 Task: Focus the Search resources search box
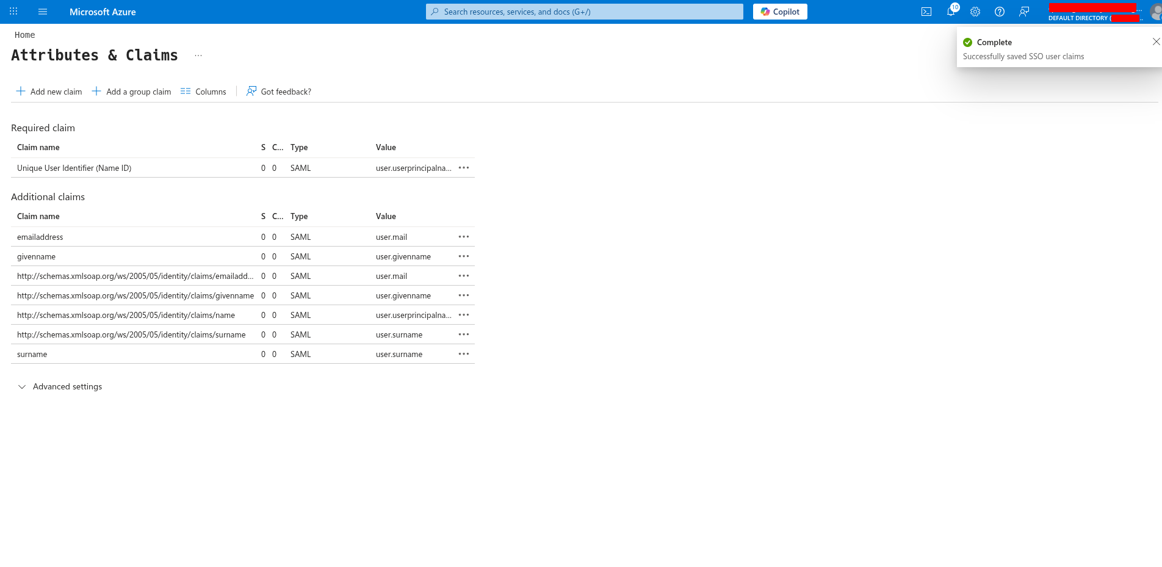click(585, 12)
